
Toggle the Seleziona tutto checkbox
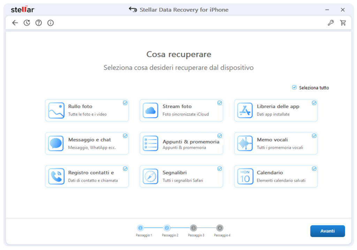tap(294, 88)
